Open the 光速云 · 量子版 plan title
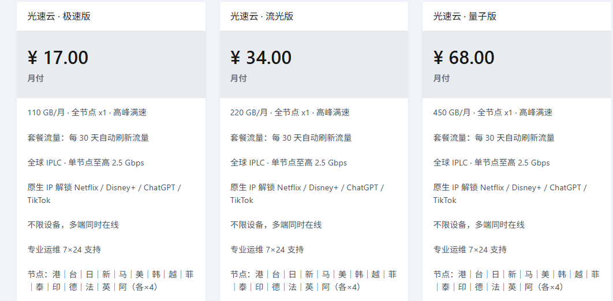 point(465,16)
